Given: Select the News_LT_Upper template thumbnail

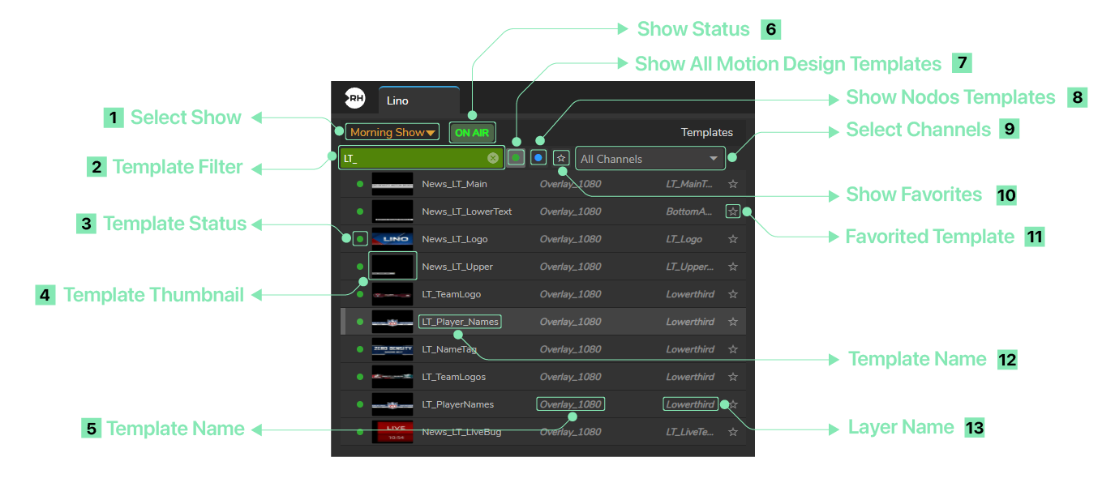Looking at the screenshot, I should tap(392, 267).
